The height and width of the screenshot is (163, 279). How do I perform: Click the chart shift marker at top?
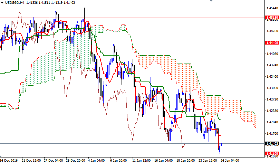click(211, 1)
